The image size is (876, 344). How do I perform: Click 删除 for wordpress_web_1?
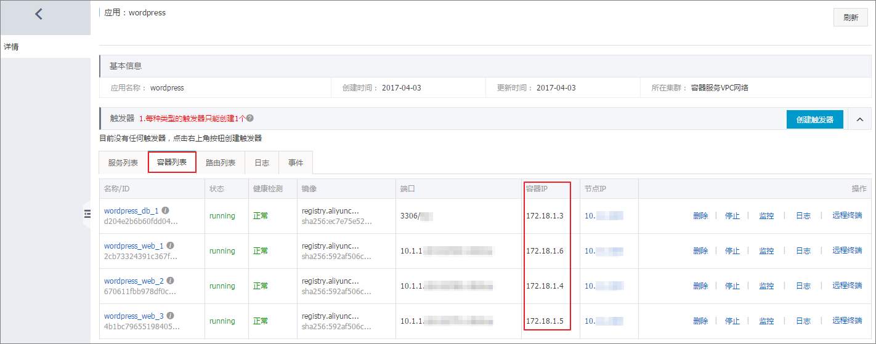[x=700, y=250]
